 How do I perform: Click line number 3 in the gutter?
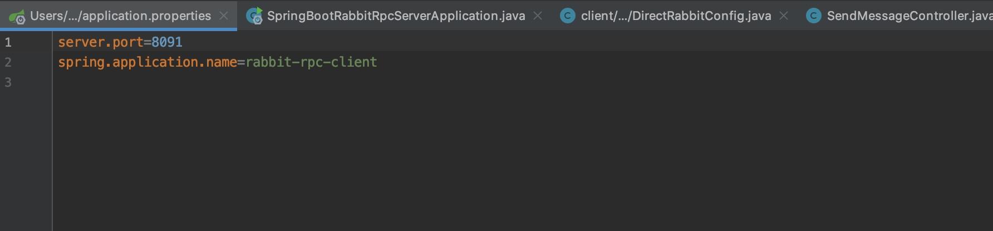8,82
